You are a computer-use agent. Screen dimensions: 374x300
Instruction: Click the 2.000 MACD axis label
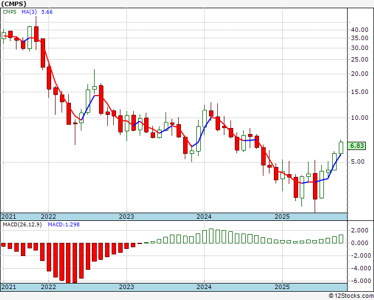click(360, 230)
